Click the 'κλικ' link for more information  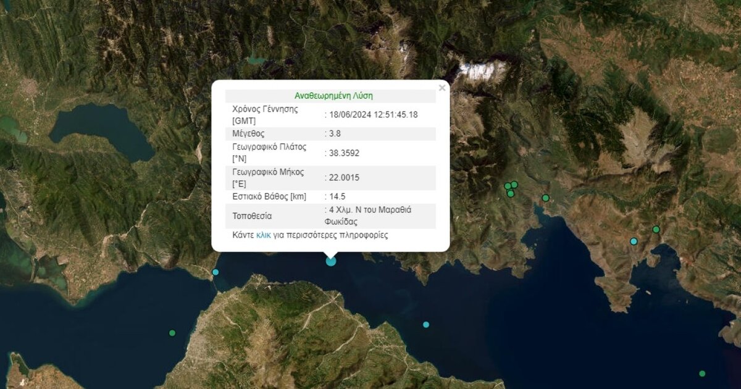point(264,235)
